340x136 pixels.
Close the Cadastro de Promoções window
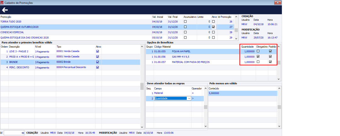coord(278,3)
